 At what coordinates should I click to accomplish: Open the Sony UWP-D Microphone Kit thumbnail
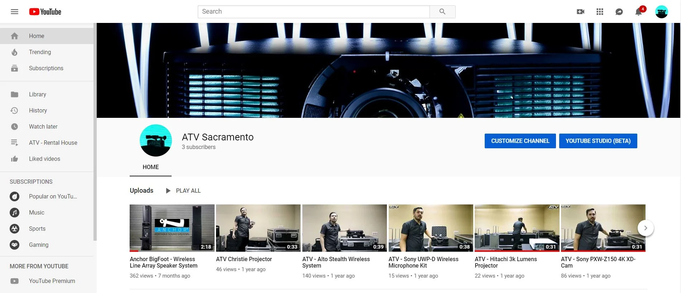431,228
